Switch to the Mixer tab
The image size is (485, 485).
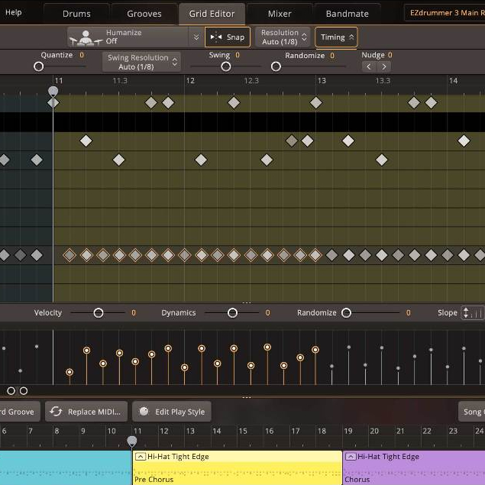(x=280, y=14)
